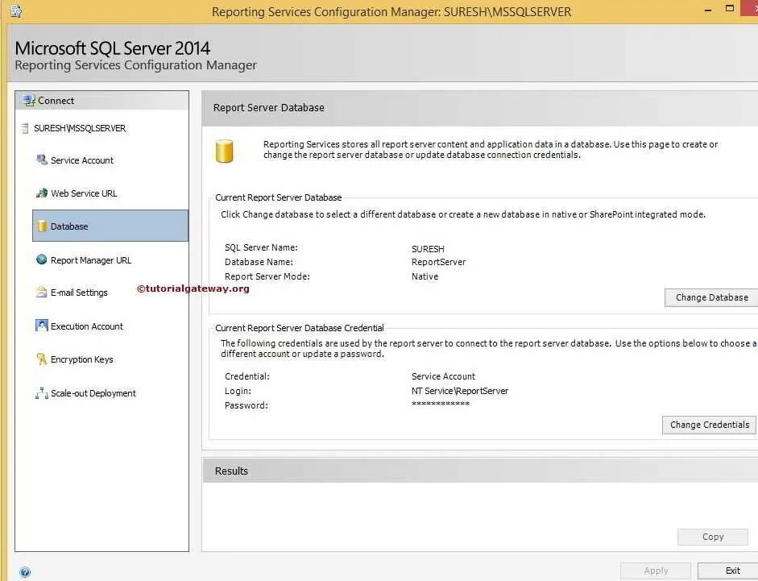Click the masked Password value

pos(441,404)
